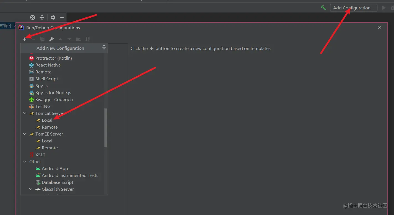
Task: Collapse the Other group
Action: point(25,161)
